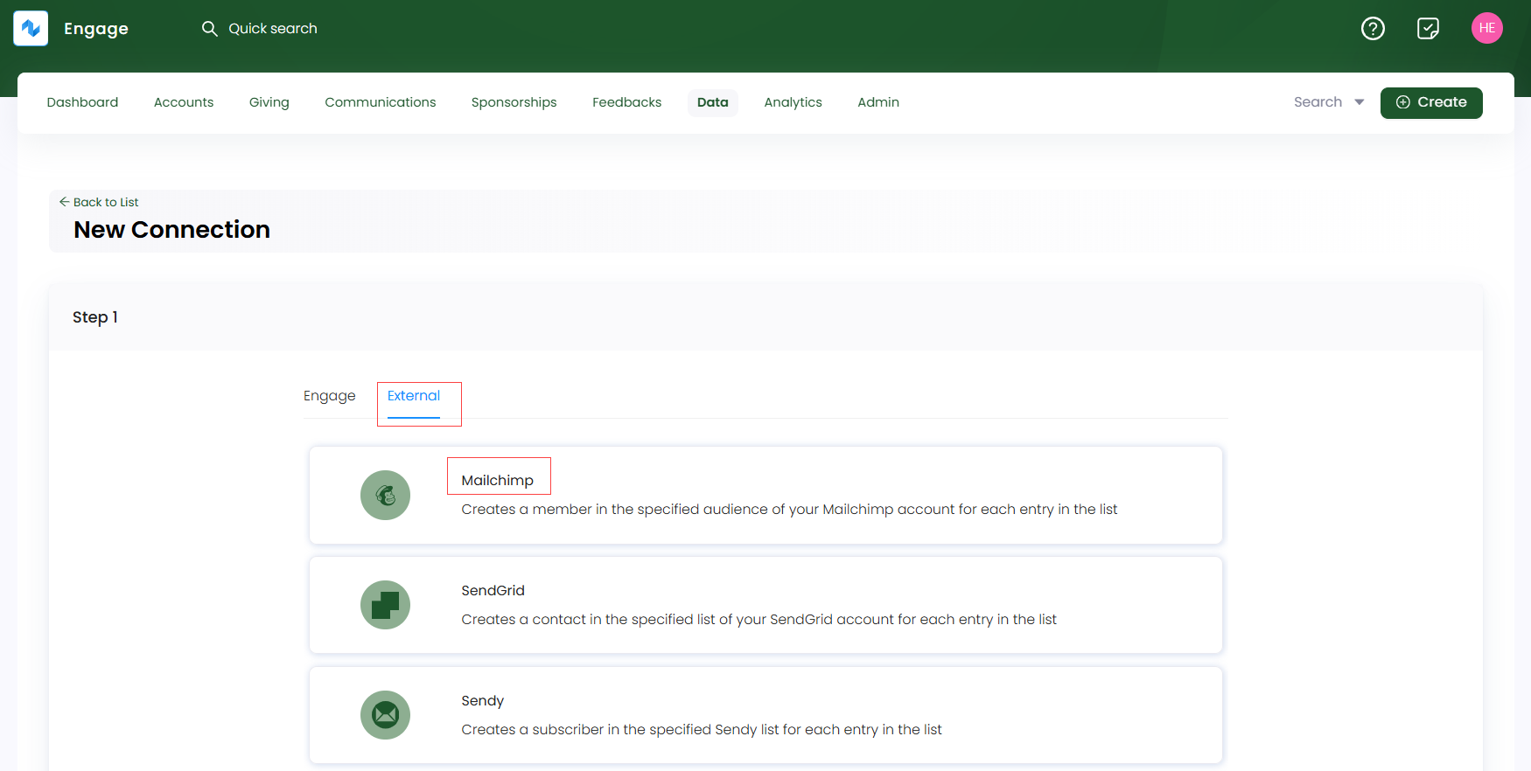Screen dimensions: 1531x771
Task: Open the help question mark icon
Action: [1373, 29]
